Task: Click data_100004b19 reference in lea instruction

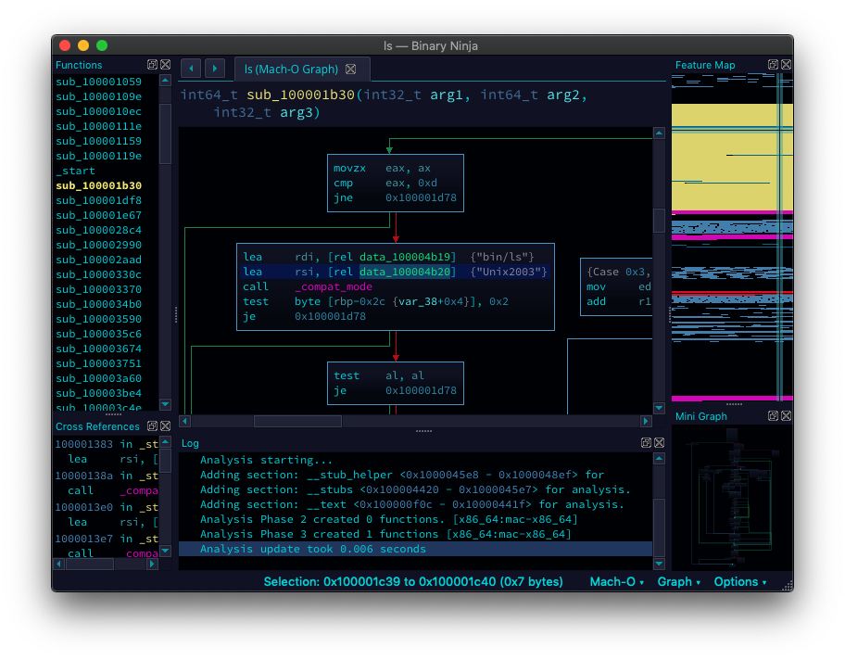Action: click(x=405, y=257)
